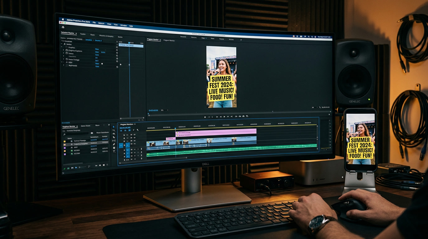Click the Wi-Fi icon in menu bar
The height and width of the screenshot is (239, 428).
coord(305,36)
